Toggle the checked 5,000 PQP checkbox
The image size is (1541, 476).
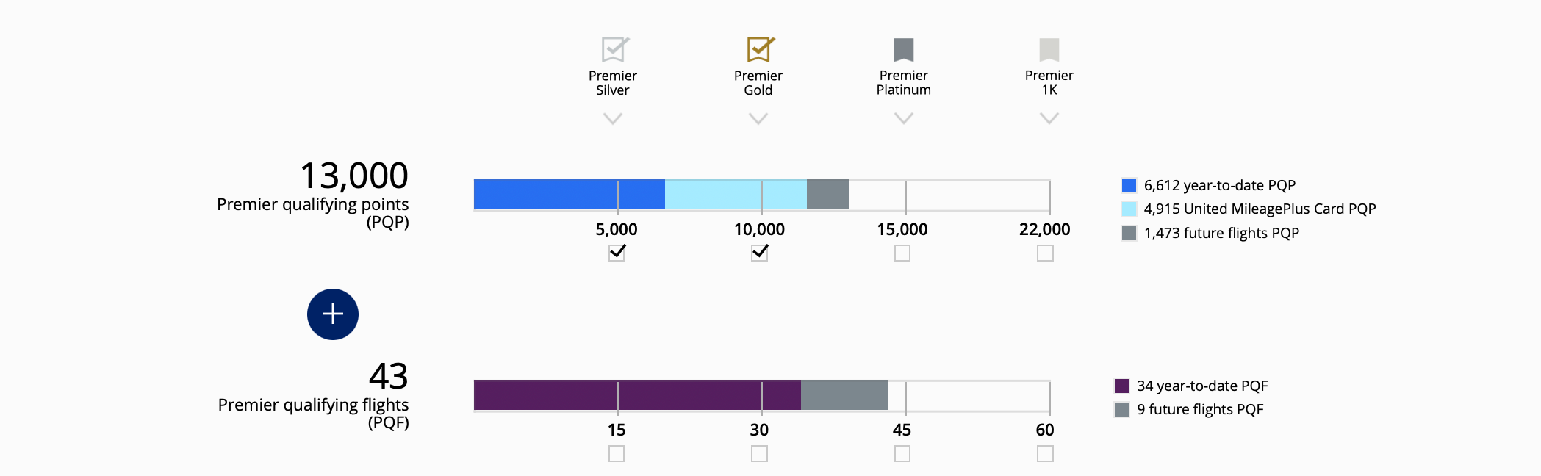coord(617,253)
